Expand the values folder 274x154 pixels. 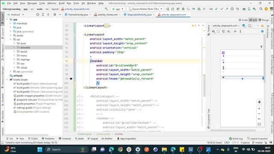[x=14, y=68]
